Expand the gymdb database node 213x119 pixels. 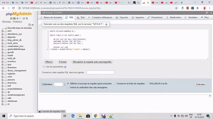click(x=2, y=52)
